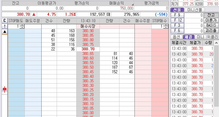Click the 380.65 price cell
Image resolution: width=219 pixels, height=117 pixels.
click(x=88, y=54)
